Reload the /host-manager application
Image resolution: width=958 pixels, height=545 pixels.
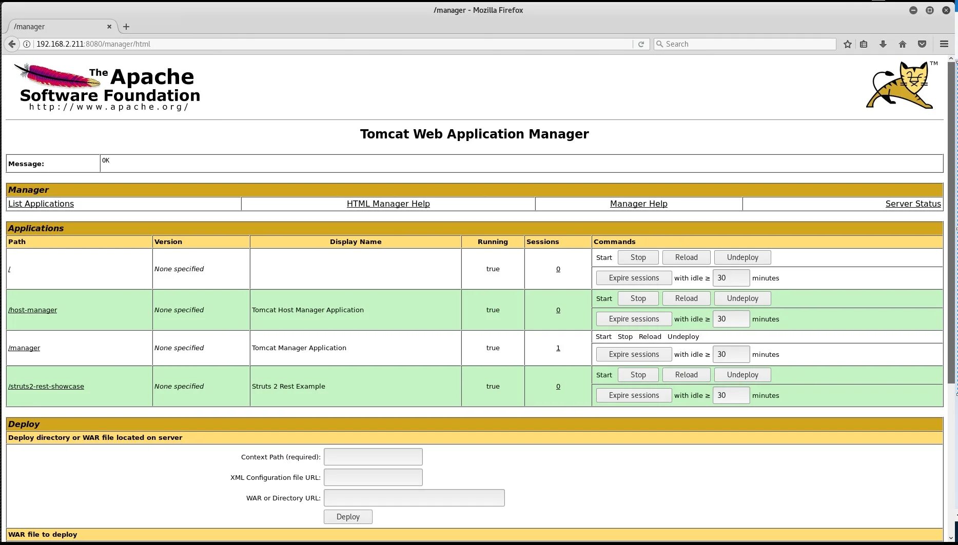(x=687, y=298)
